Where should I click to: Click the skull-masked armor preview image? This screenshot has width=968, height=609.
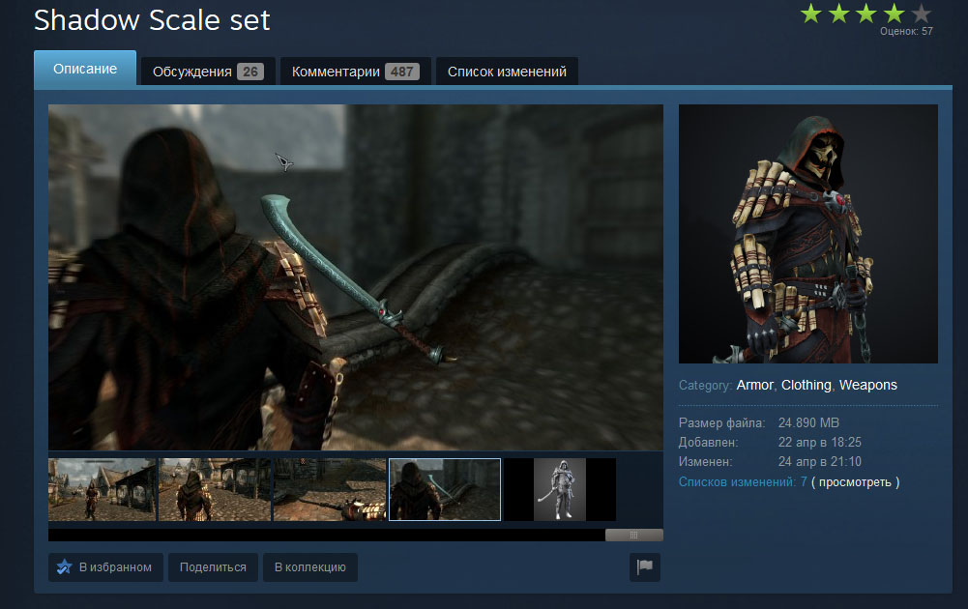808,234
